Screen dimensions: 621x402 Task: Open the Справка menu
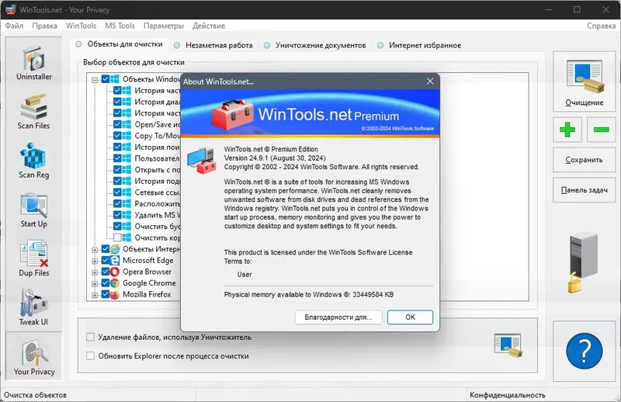(x=601, y=26)
